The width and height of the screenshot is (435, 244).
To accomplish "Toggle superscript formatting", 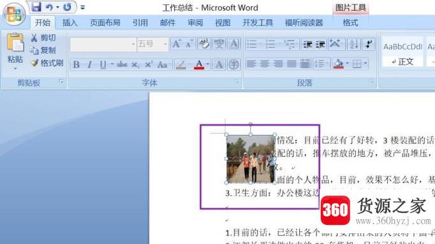I will click(x=149, y=65).
